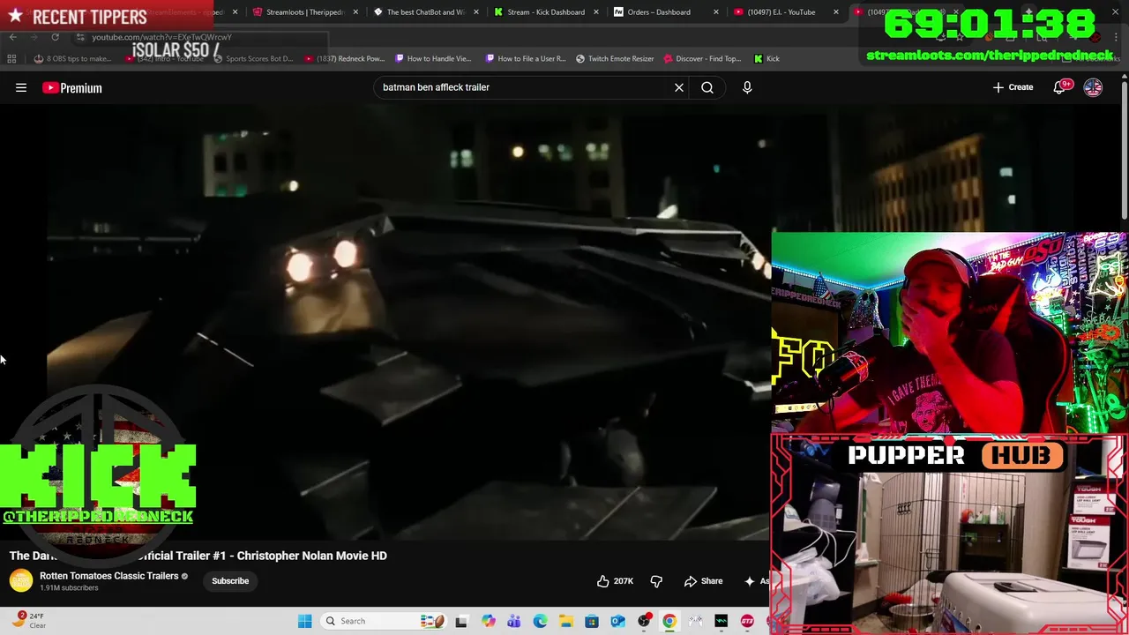Reload the page

tap(55, 37)
